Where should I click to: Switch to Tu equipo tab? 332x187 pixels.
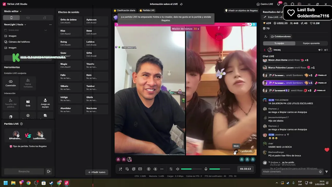click(279, 43)
